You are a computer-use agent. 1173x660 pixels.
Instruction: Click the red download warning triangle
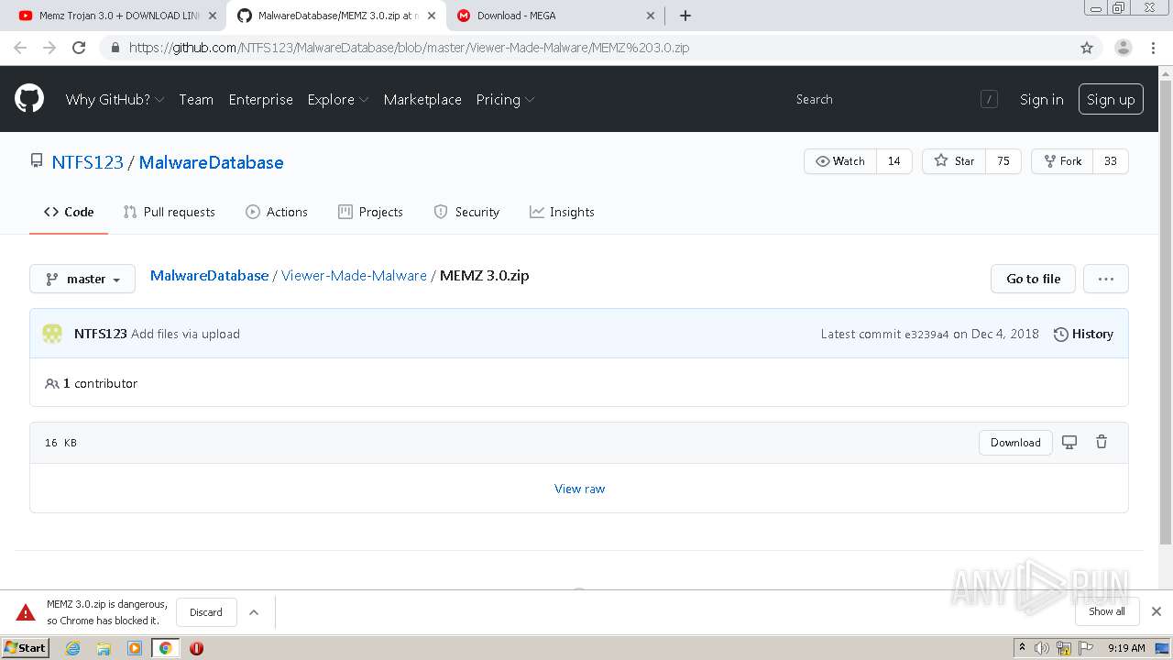[26, 612]
